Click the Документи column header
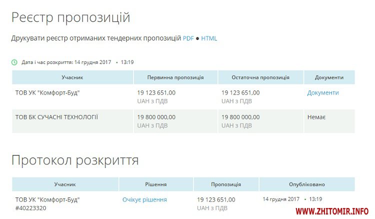Screen dimensions: 375x219 click(329, 77)
